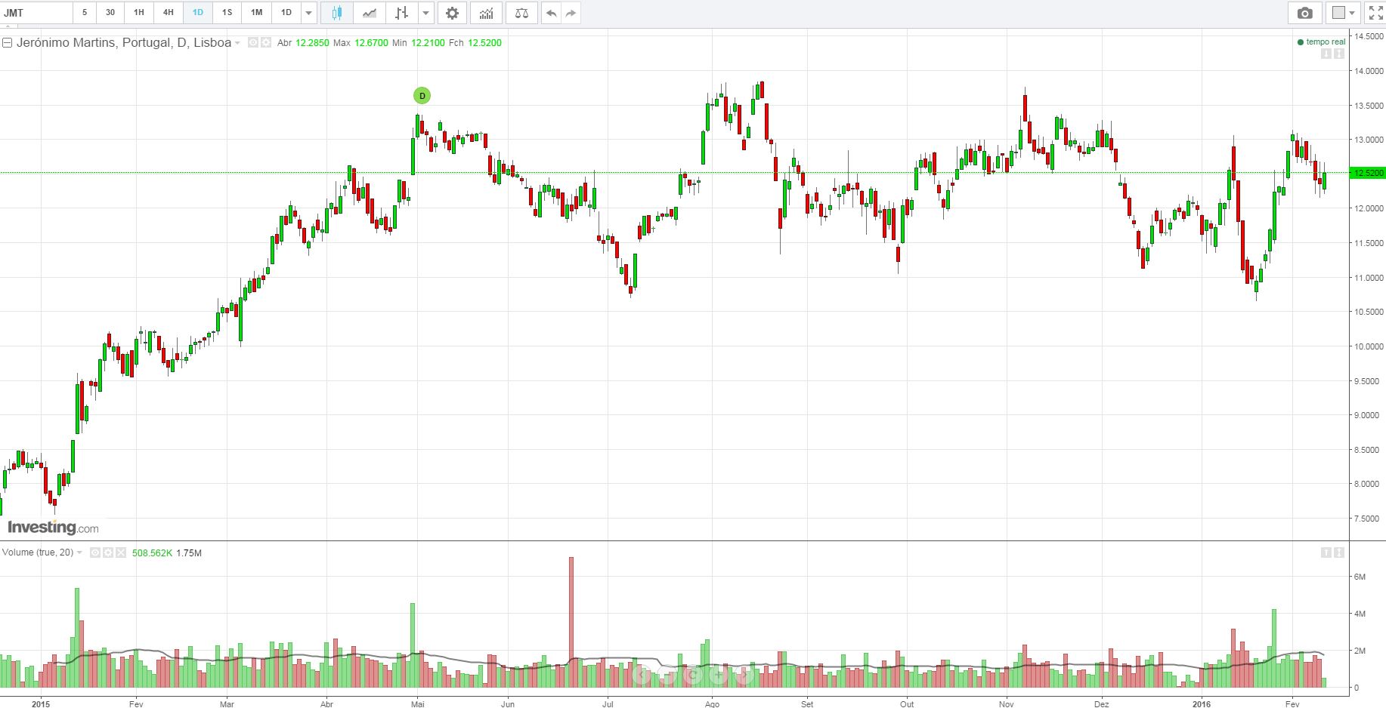Take a chart snapshot with camera icon
1386x708 pixels.
pyautogui.click(x=1304, y=13)
